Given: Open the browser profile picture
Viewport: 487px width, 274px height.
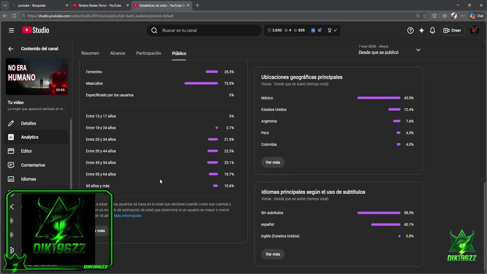Looking at the screenshot, I should pos(454,16).
